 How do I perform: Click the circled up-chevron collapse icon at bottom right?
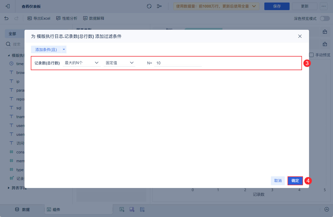pyautogui.click(x=327, y=209)
